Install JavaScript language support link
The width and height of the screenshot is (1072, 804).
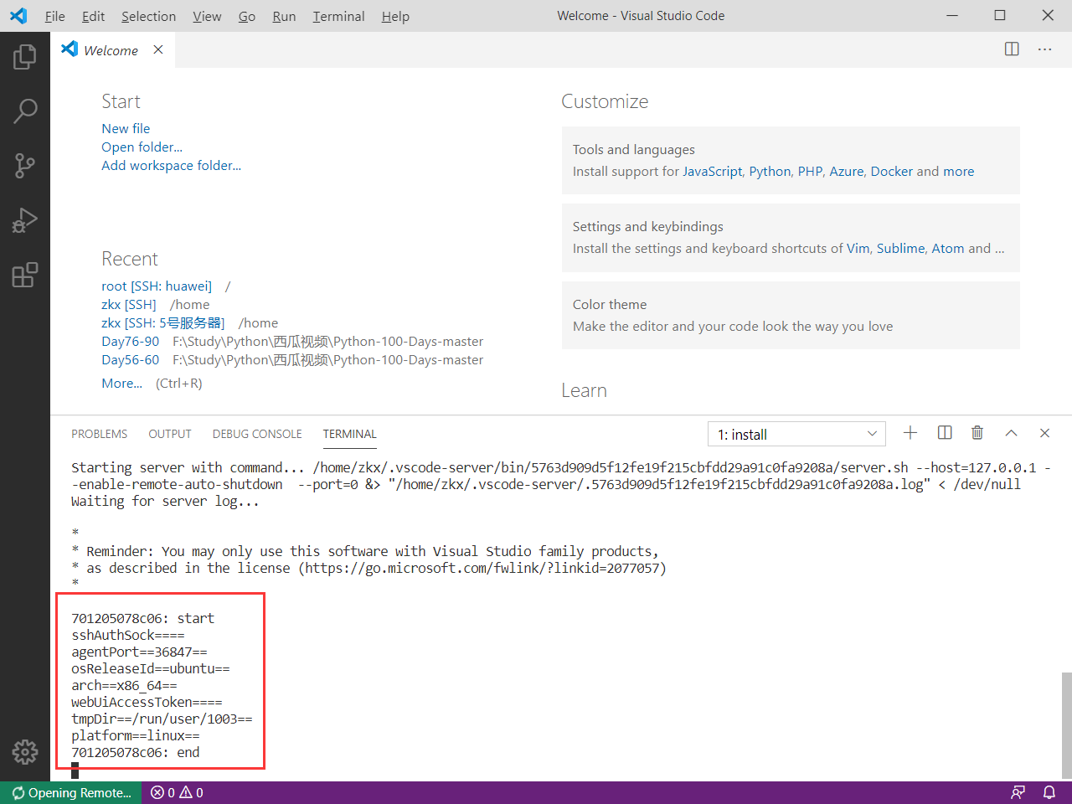tap(712, 171)
